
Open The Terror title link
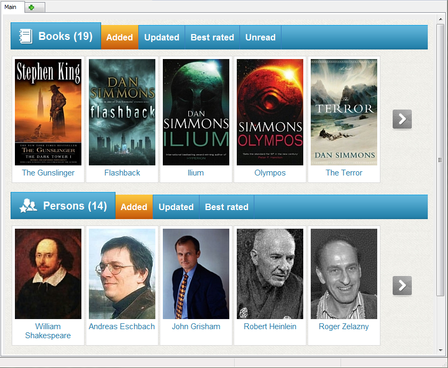pos(344,173)
